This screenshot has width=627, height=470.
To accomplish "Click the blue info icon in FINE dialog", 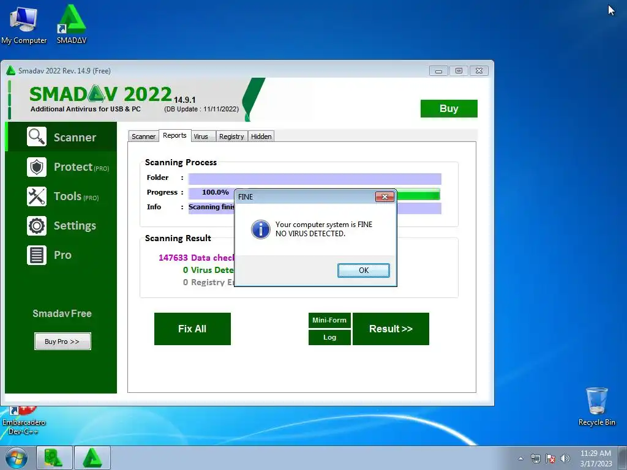I will point(261,229).
